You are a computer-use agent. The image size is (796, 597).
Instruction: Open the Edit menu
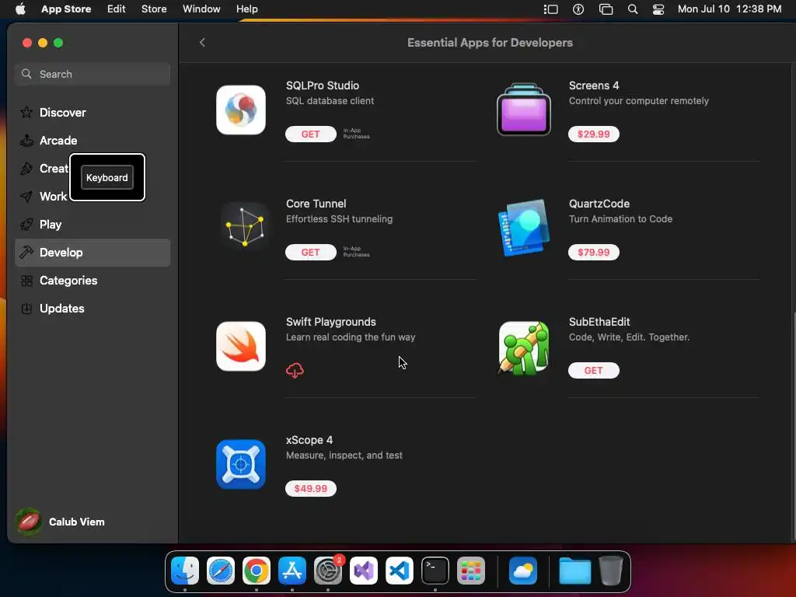(x=117, y=9)
